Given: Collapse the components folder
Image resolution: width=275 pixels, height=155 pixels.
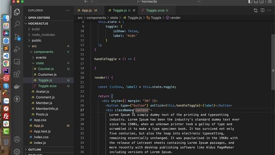Looking at the screenshot, I should pos(49,52).
